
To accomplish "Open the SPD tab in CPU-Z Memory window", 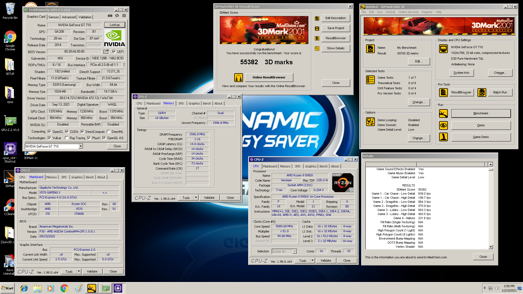I will [181, 103].
